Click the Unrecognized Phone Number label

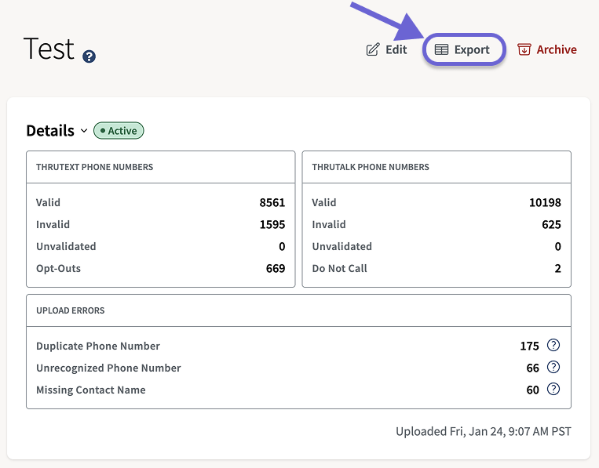[108, 368]
